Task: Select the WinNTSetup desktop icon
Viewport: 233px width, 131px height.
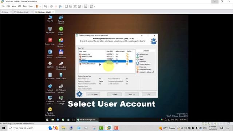Action: (61, 76)
